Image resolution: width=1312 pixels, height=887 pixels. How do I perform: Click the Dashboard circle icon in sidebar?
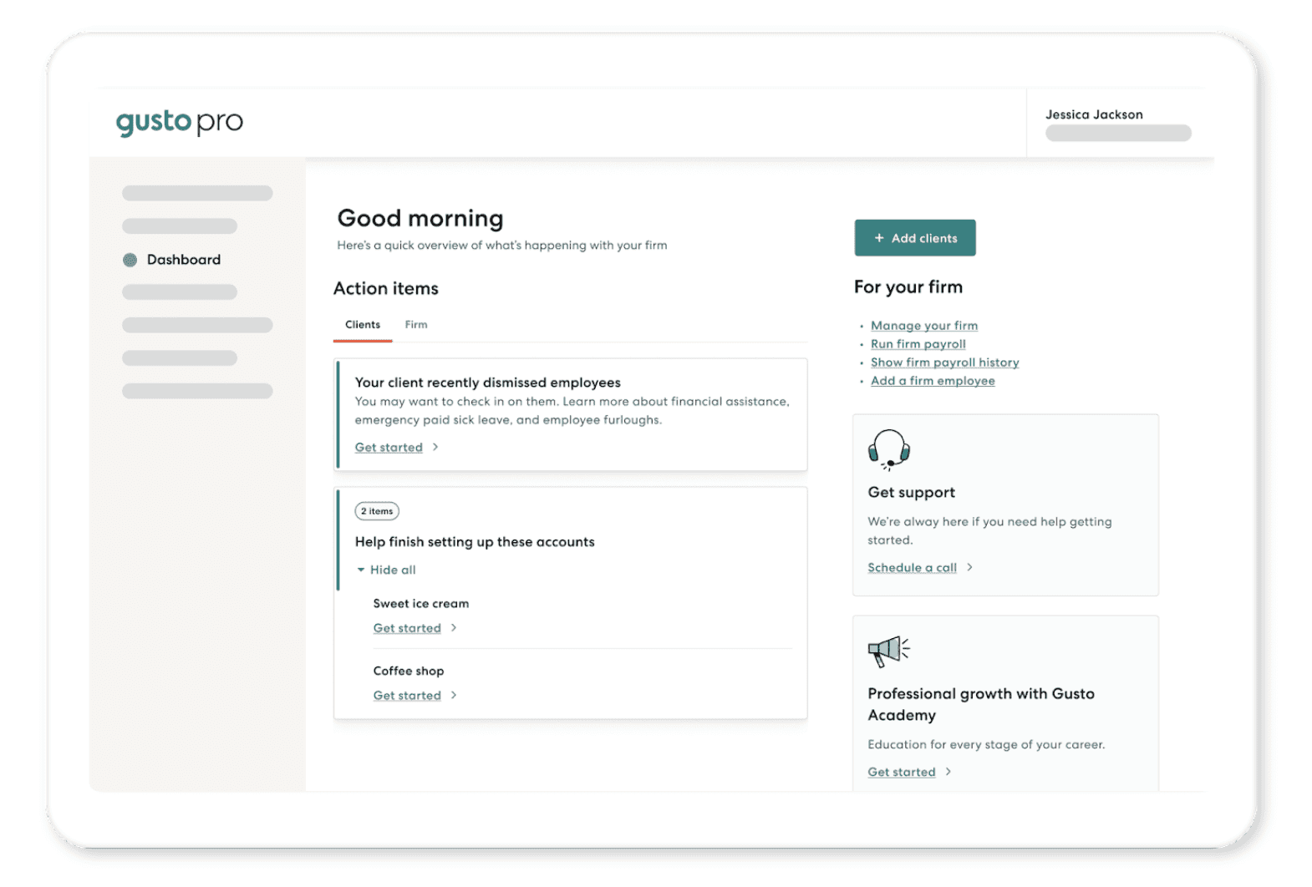130,260
